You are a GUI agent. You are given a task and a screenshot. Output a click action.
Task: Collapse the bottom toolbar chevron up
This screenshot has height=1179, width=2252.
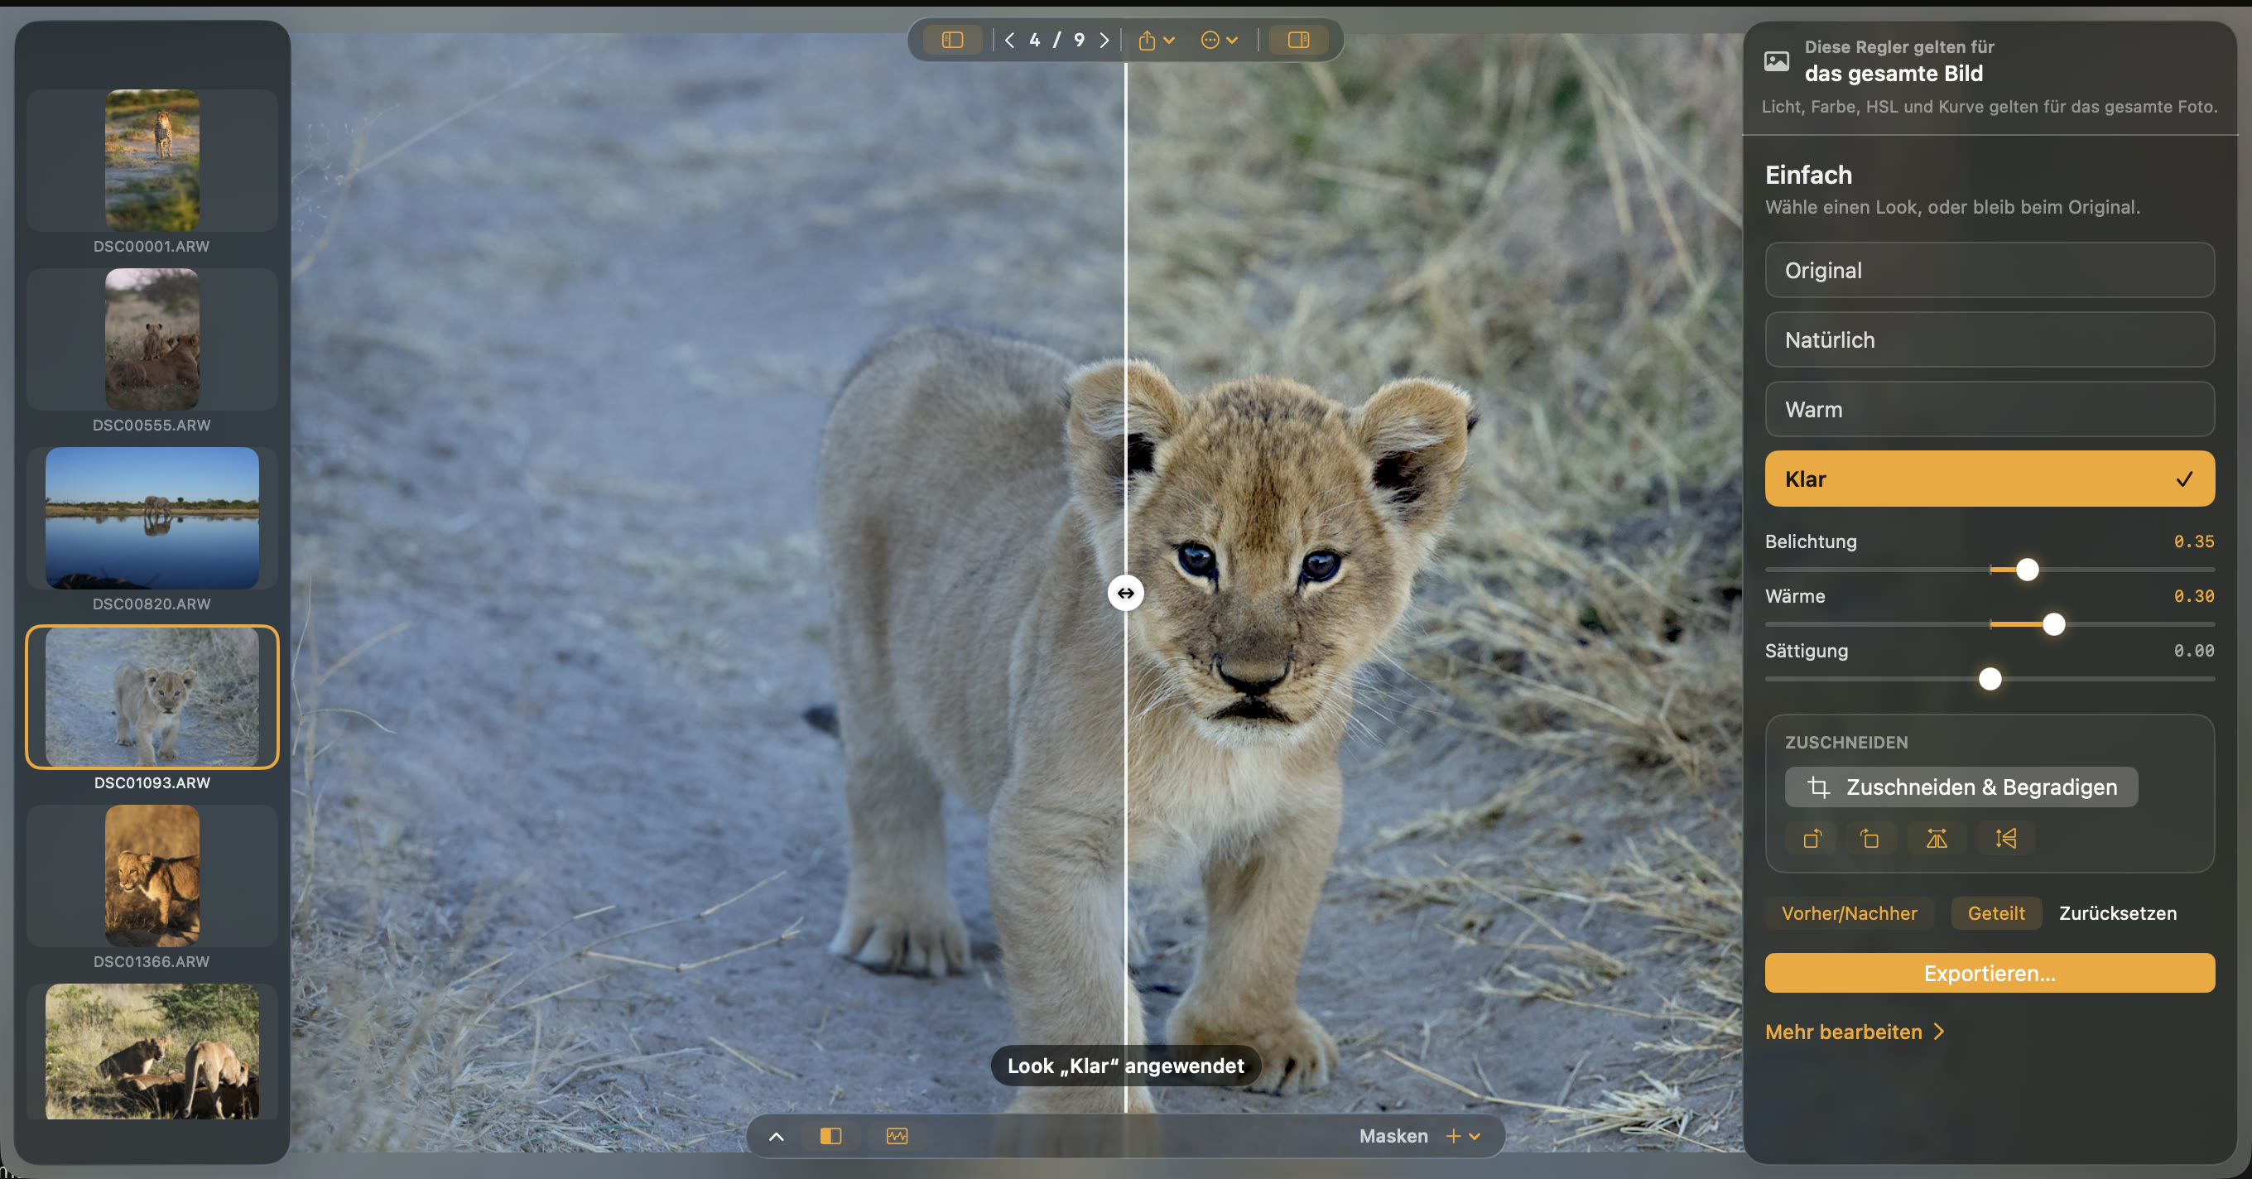click(777, 1136)
